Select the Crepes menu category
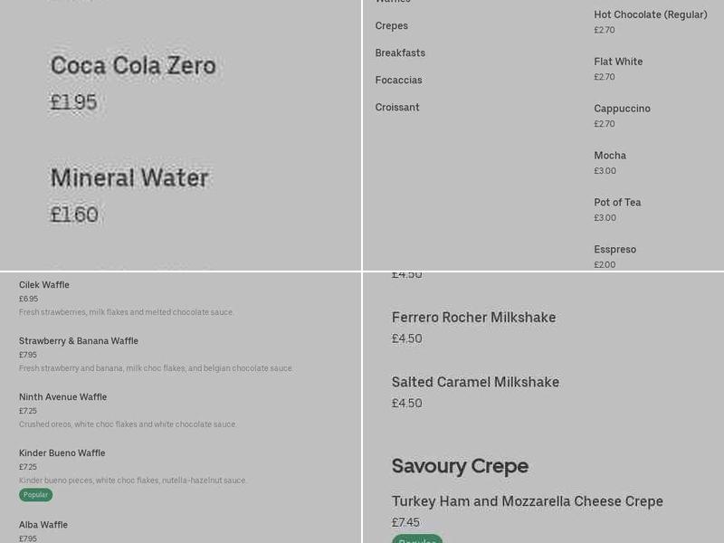Viewport: 724px width, 543px height. (391, 25)
